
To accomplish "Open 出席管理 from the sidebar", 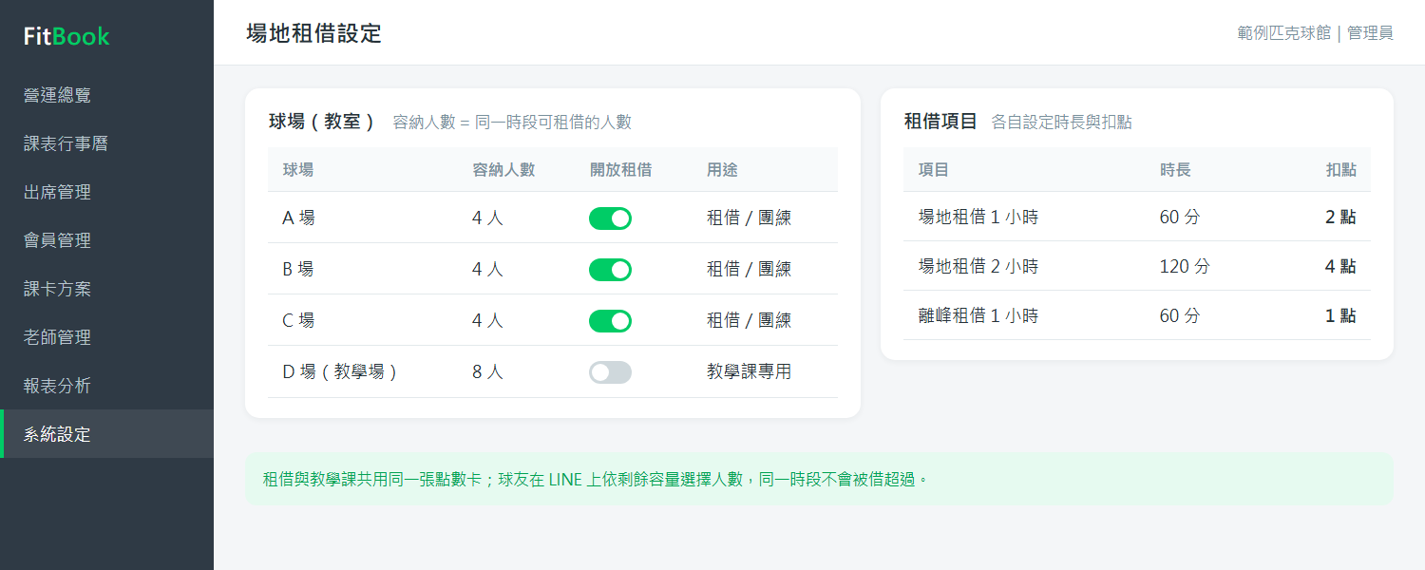I will click(x=106, y=192).
